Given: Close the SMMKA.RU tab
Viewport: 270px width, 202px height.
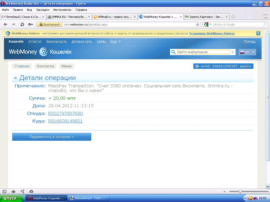Looking at the screenshot, I should click(x=89, y=17).
